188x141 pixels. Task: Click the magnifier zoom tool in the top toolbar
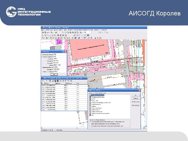(51, 32)
